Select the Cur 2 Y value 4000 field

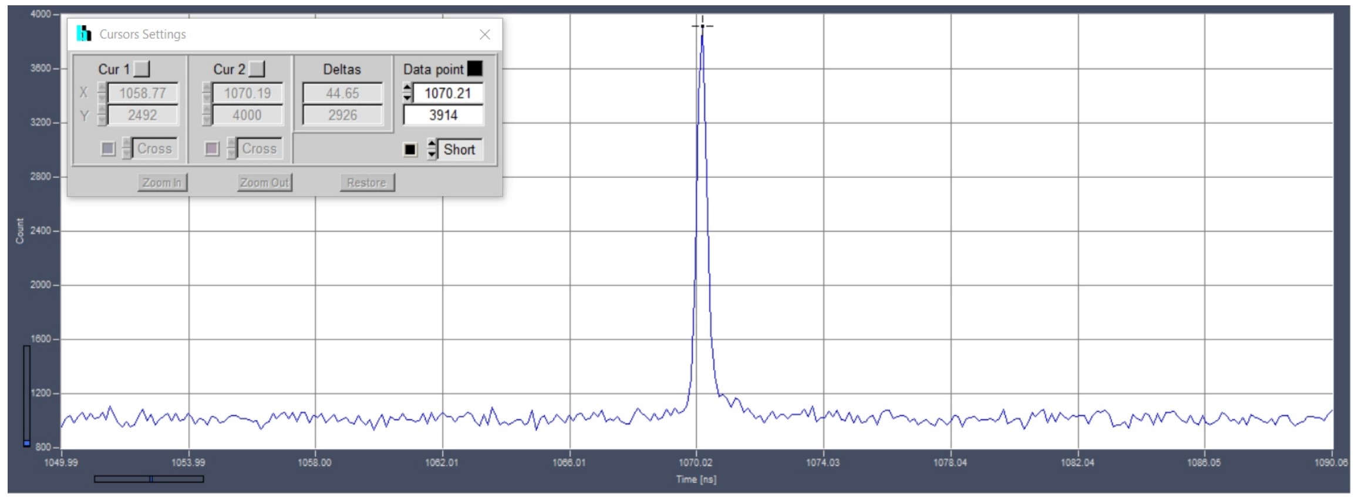click(247, 115)
